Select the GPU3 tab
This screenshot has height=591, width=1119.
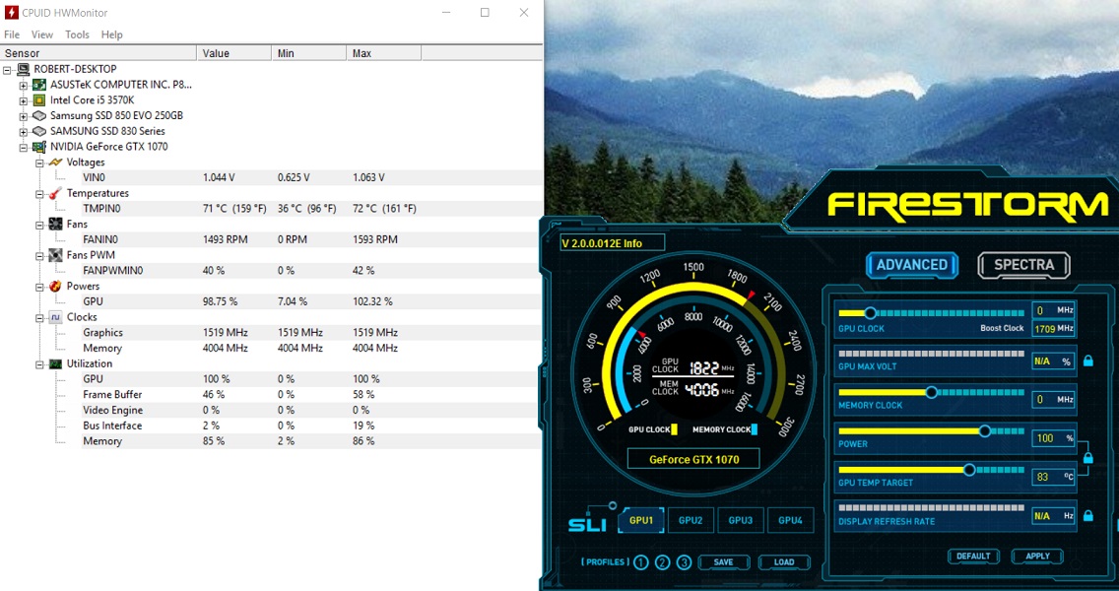coord(740,520)
